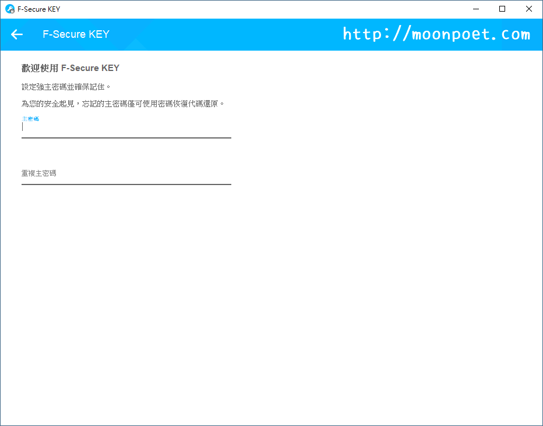
Task: Click the F-Secure KEY header title text
Action: 76,34
